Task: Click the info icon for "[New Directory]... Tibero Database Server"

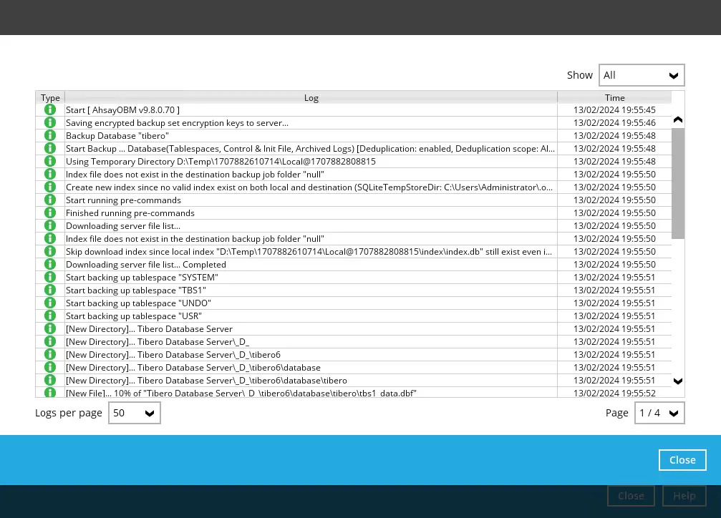Action: point(49,328)
